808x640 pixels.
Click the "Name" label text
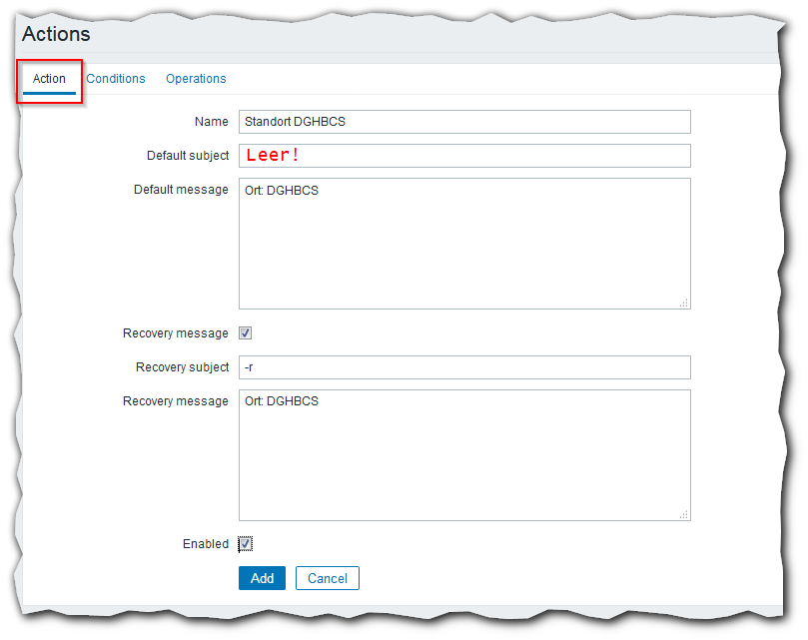tap(211, 122)
